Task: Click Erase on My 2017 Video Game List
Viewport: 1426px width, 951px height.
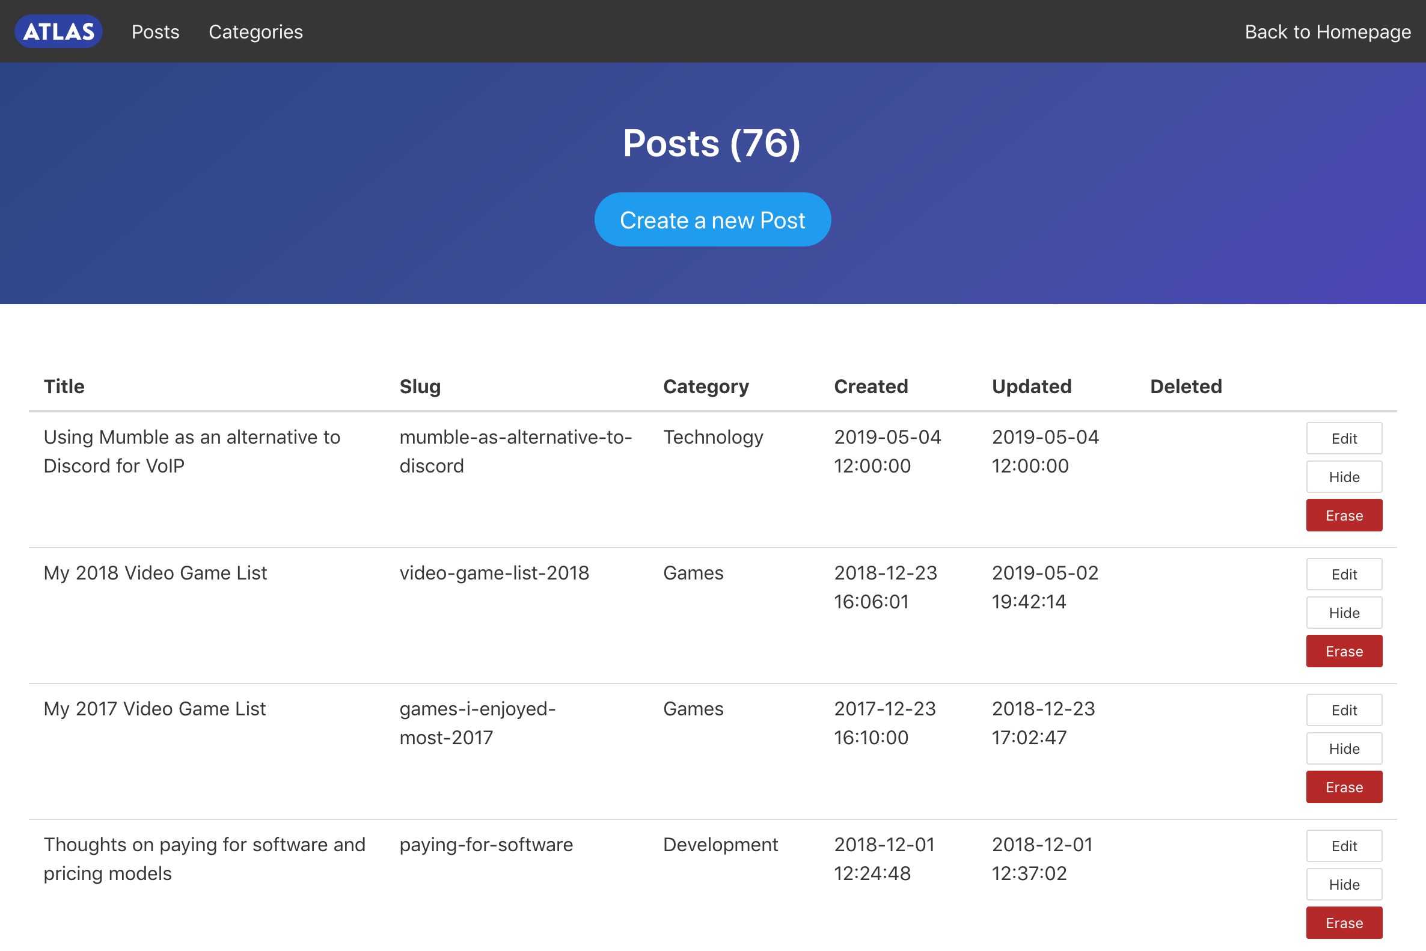Action: click(1344, 787)
